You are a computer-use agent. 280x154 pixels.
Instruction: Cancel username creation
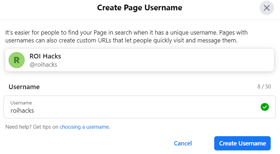tap(183, 143)
